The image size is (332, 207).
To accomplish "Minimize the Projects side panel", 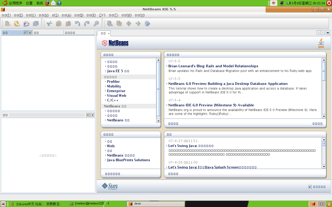I will point(26,33).
